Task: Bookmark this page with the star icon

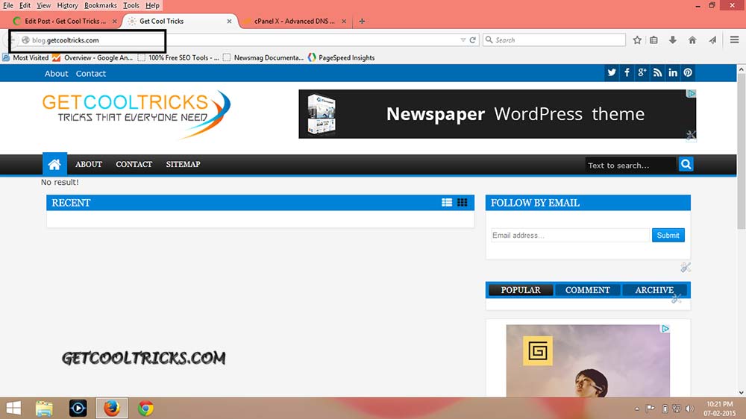Action: click(637, 40)
